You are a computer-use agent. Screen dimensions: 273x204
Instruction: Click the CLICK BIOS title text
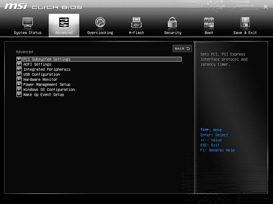pyautogui.click(x=57, y=7)
